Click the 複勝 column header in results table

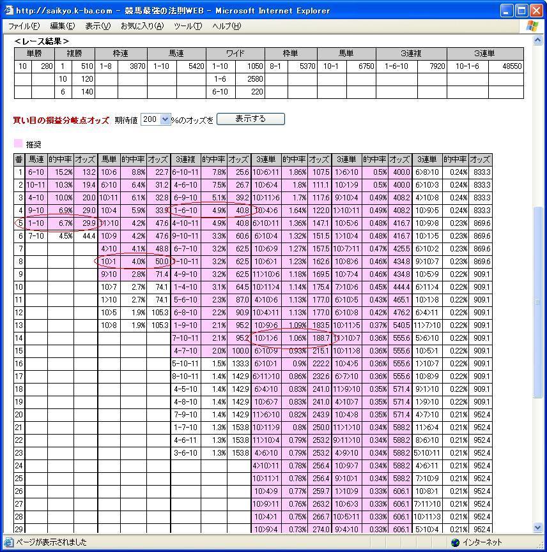point(74,54)
